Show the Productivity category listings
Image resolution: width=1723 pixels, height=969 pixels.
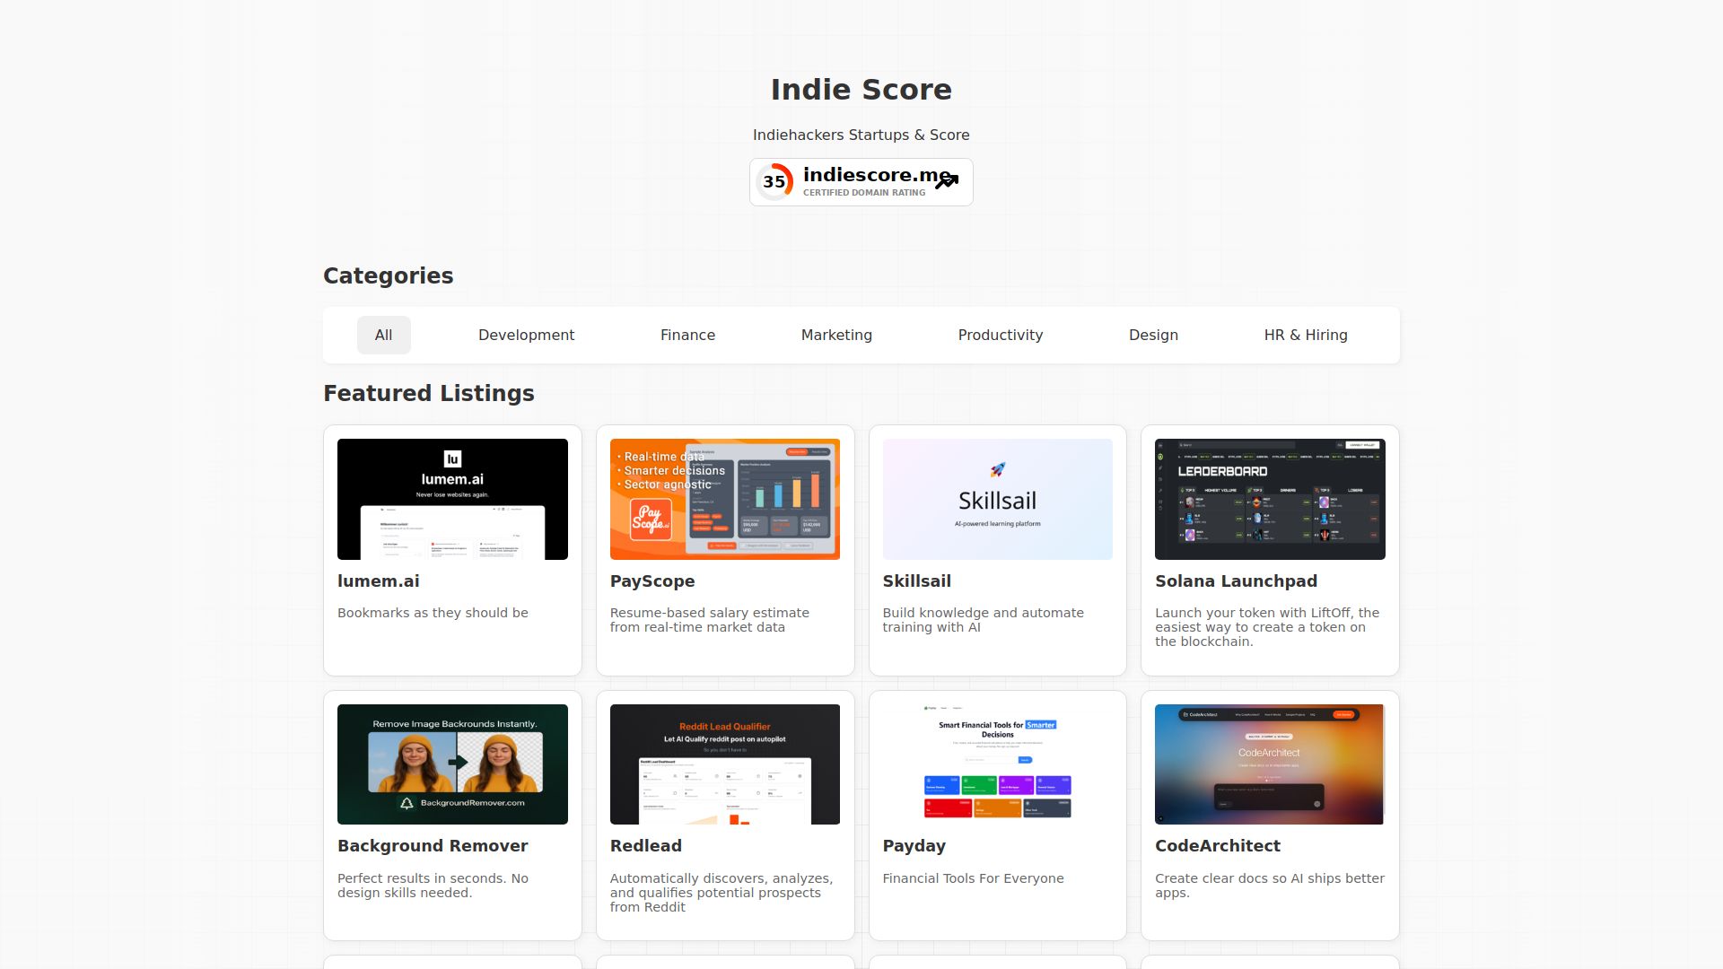click(1000, 336)
